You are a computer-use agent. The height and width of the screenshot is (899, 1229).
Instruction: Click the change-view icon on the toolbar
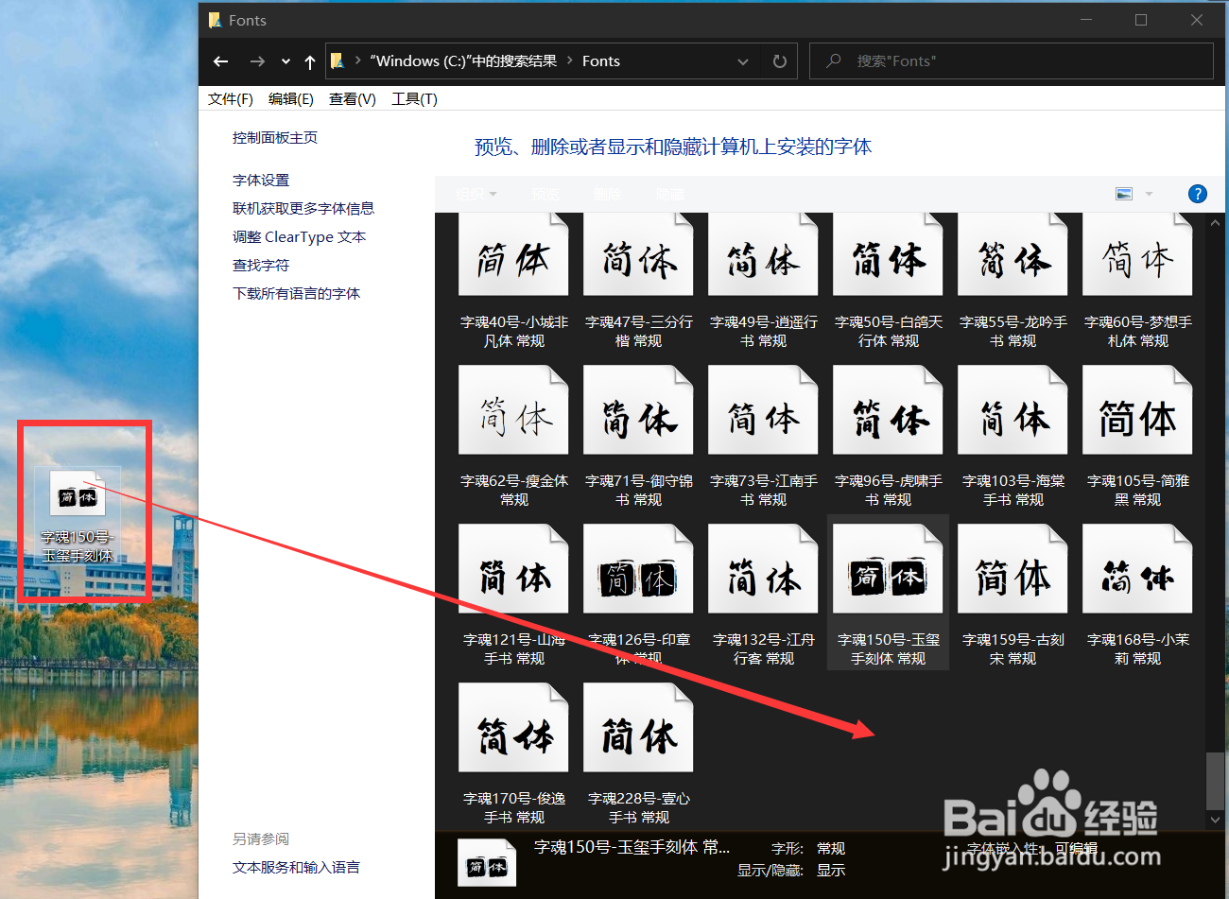(x=1123, y=193)
